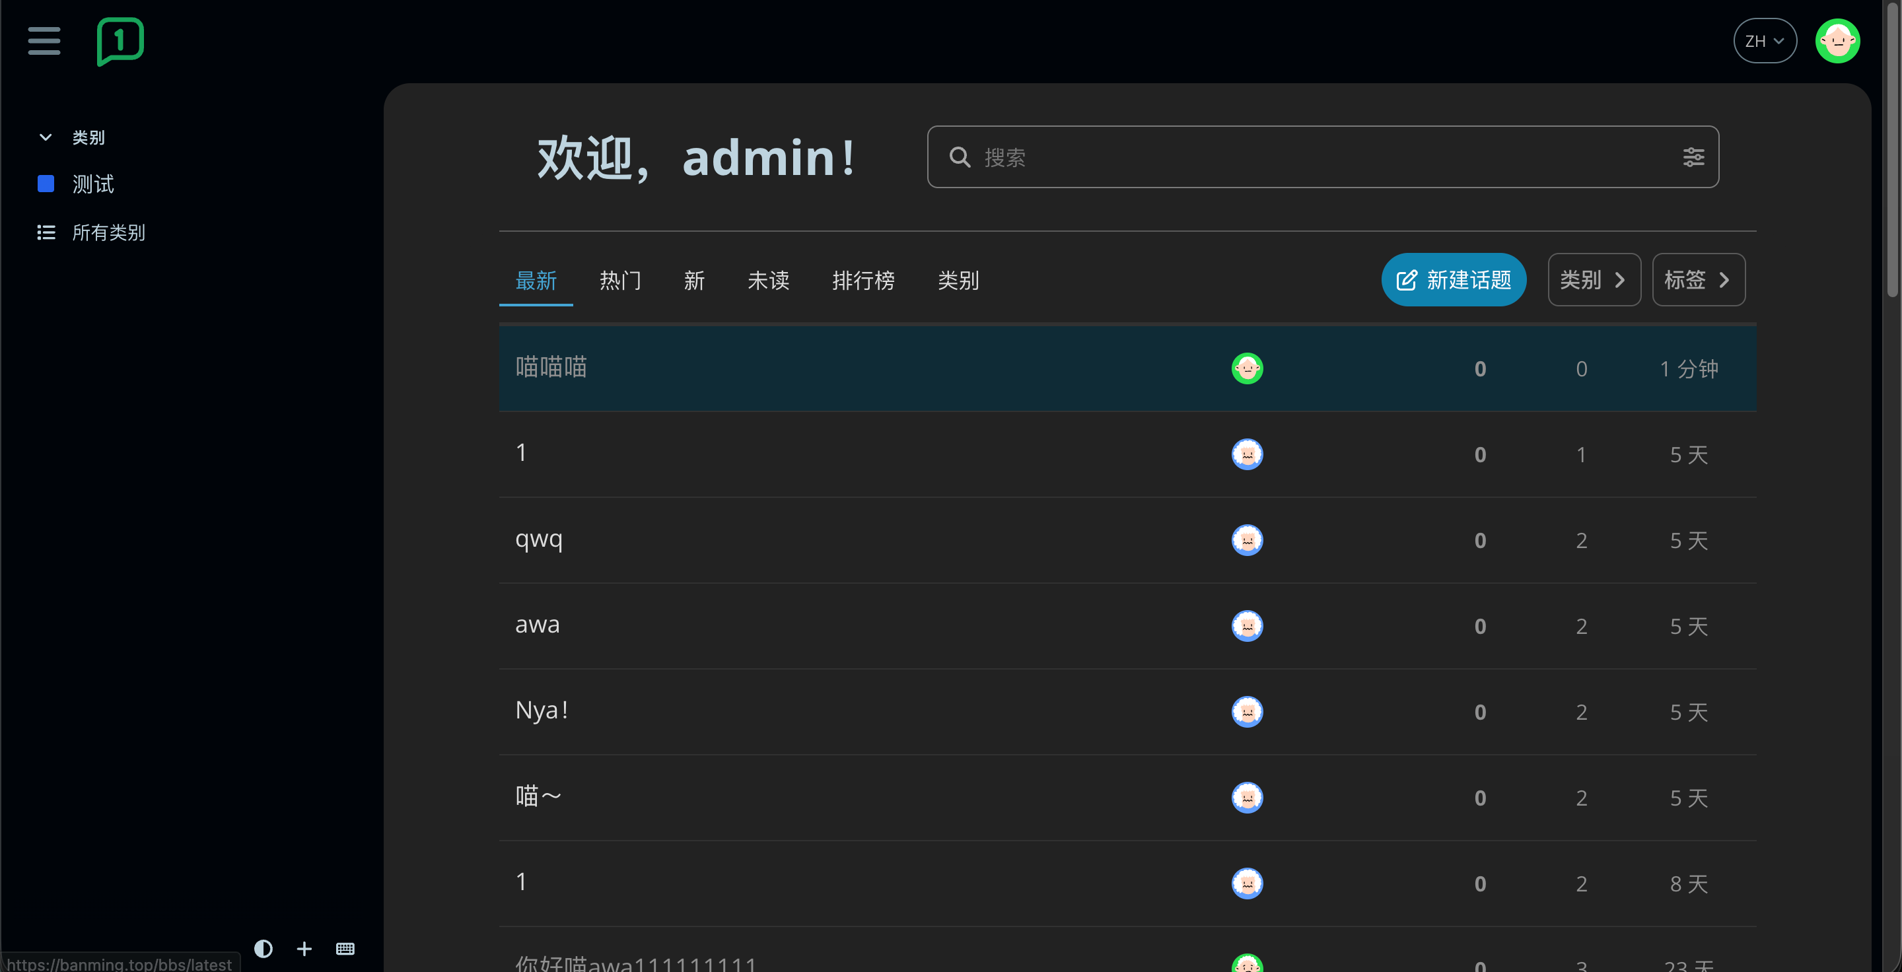Viewport: 1902px width, 972px height.
Task: Switch to the 新 tab
Action: click(x=694, y=281)
